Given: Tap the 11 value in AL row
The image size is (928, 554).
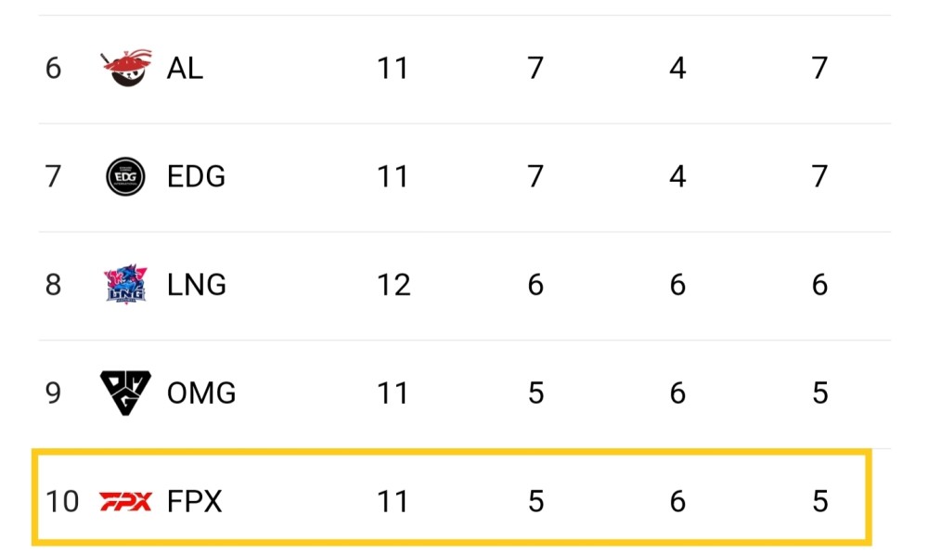Looking at the screenshot, I should point(393,69).
